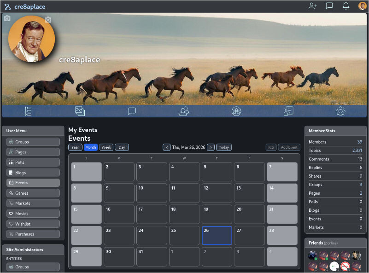369x273 pixels.
Task: Switch calendar to Year view
Action: coord(75,147)
